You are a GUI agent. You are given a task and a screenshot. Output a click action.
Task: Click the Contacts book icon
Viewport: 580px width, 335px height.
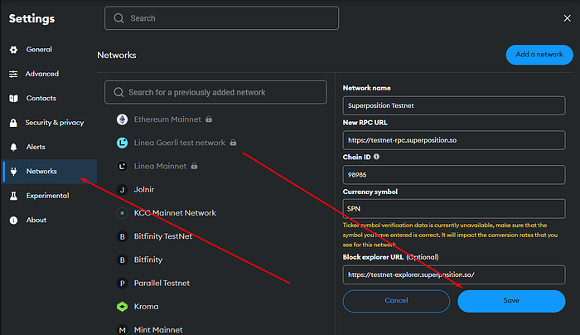tap(13, 99)
